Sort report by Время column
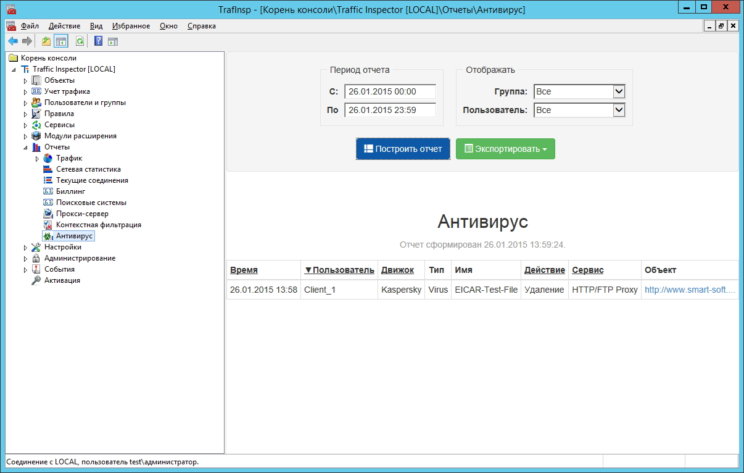 (x=244, y=270)
